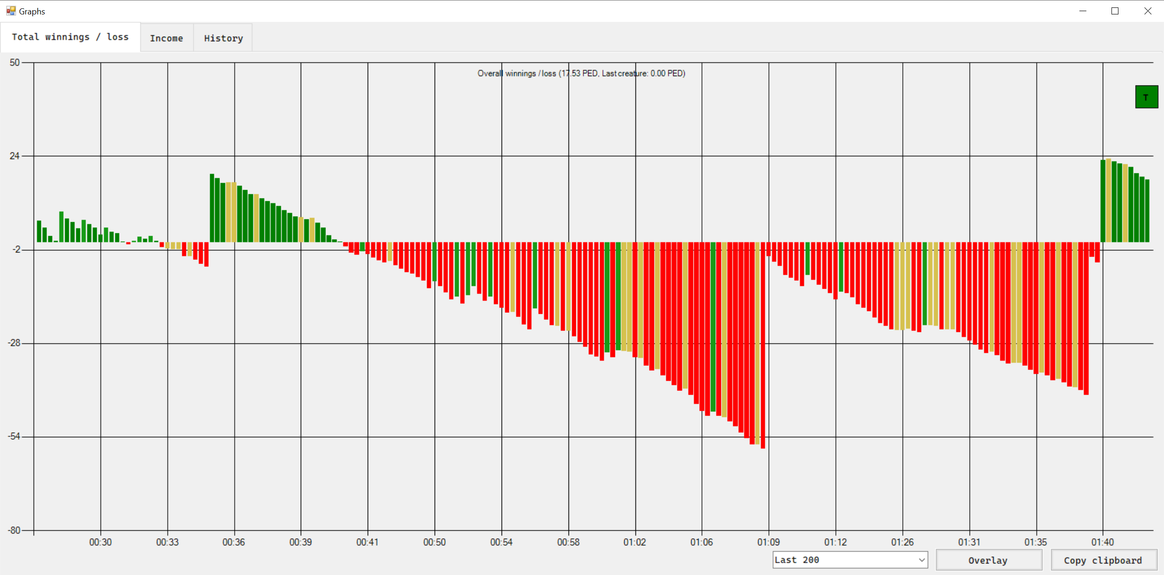Click the -80 y-axis label
This screenshot has height=575, width=1164.
point(14,530)
